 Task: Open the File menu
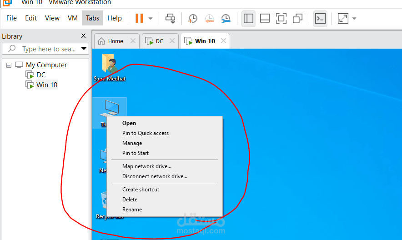pos(11,18)
